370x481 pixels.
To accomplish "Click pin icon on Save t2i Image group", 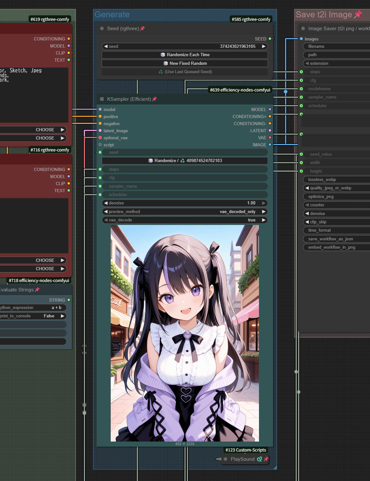I will (x=358, y=14).
